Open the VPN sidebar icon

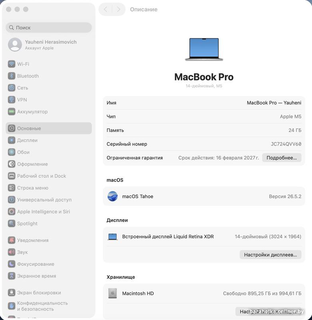(x=12, y=100)
